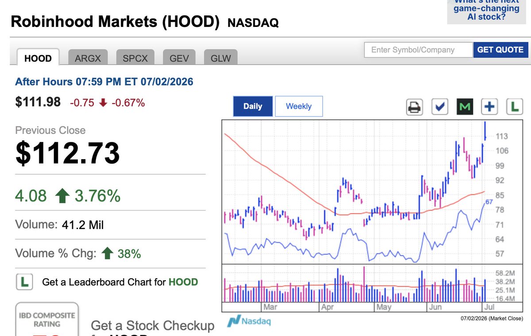Click the Volume 41.2 Mil value
Screen dimensions: 531x336
pos(83,225)
